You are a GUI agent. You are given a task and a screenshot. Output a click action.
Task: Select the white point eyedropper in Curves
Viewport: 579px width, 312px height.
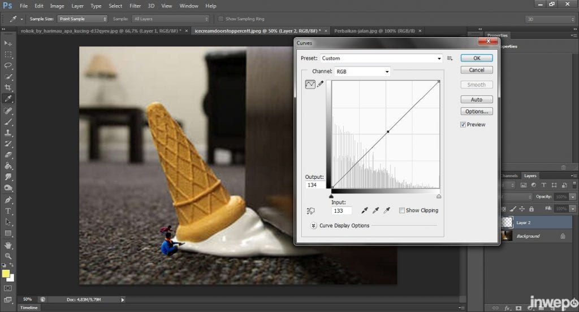pos(387,210)
